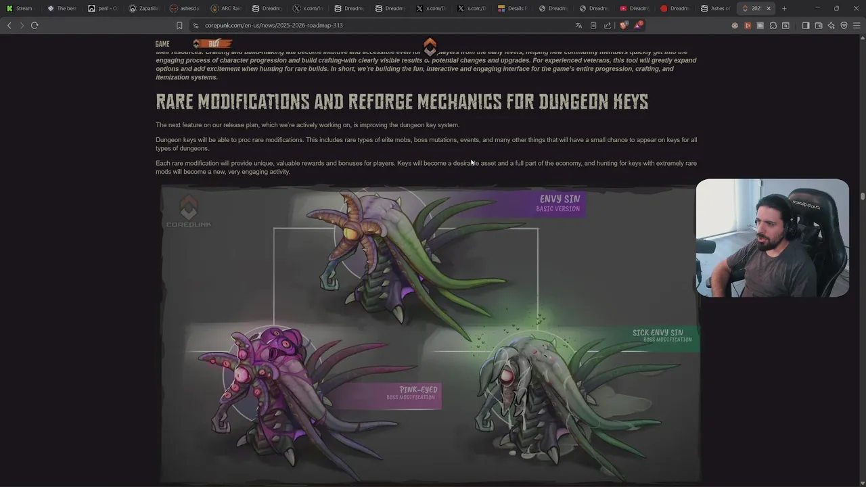Open site settings icon beside the URL
The height and width of the screenshot is (487, 866).
point(196,25)
